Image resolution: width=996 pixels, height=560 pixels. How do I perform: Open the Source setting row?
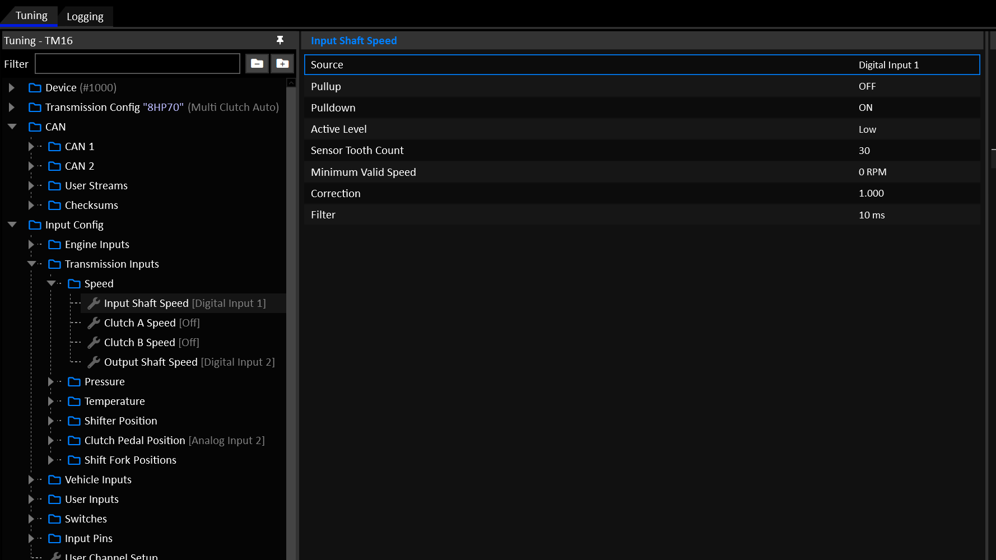tap(642, 64)
